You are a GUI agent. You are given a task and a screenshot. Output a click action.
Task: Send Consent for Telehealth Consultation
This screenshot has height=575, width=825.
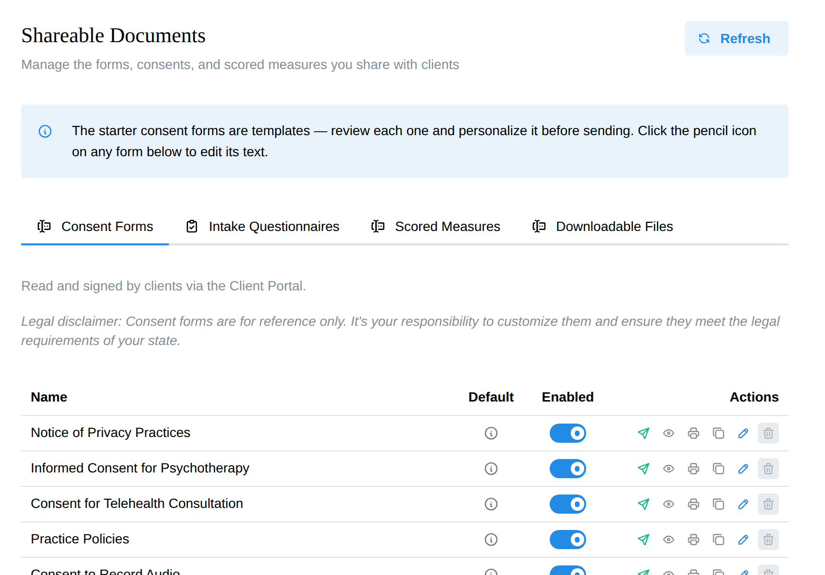[x=644, y=504]
